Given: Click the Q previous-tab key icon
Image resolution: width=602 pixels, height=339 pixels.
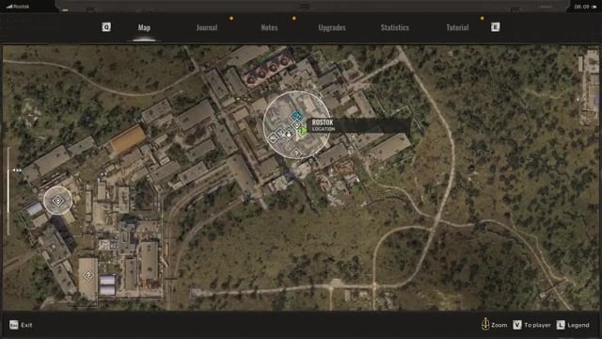Looking at the screenshot, I should [106, 27].
